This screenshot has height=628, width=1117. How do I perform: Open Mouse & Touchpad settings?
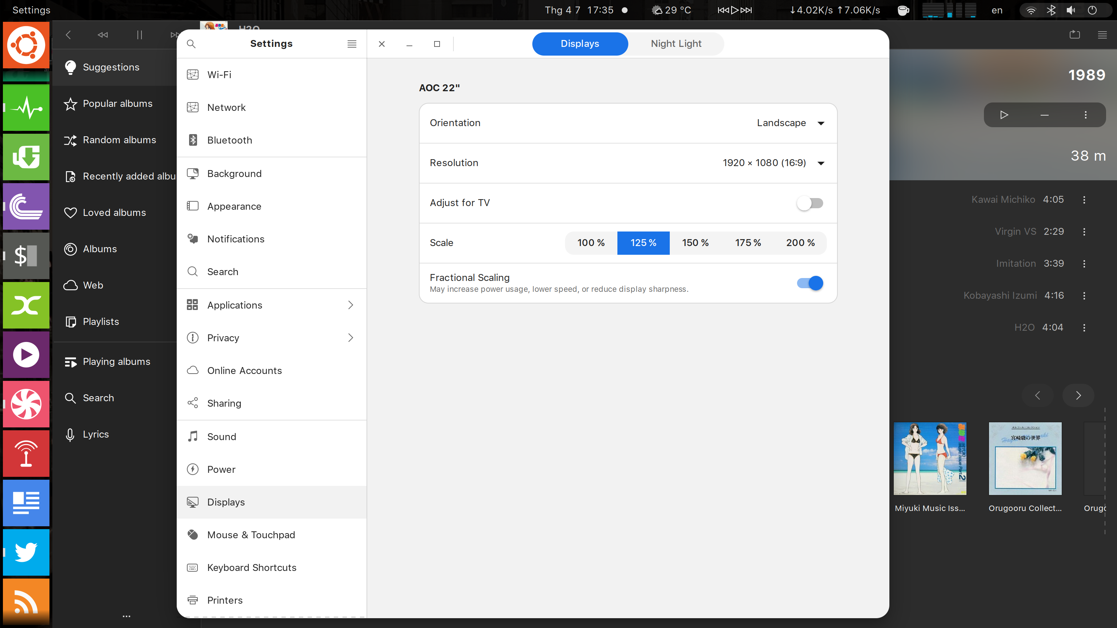tap(272, 535)
